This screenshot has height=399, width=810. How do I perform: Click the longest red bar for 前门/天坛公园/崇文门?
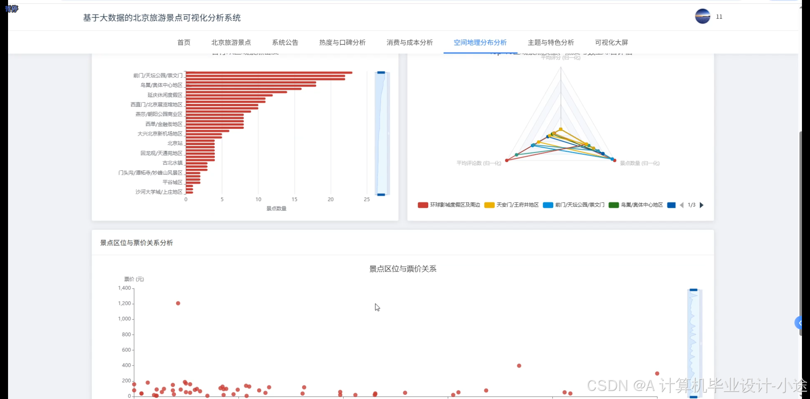pyautogui.click(x=269, y=73)
